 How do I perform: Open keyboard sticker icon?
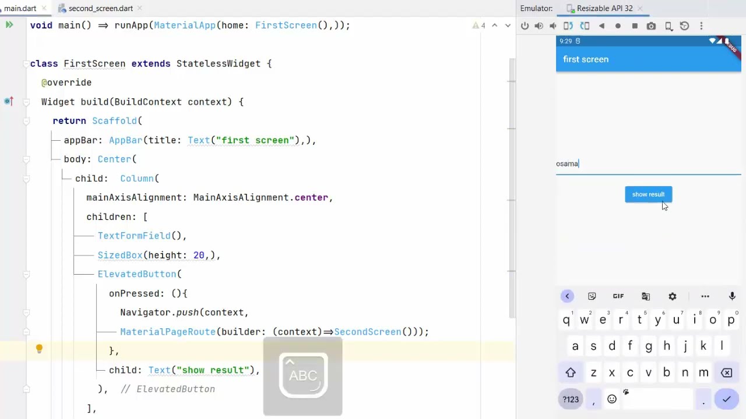pyautogui.click(x=592, y=296)
